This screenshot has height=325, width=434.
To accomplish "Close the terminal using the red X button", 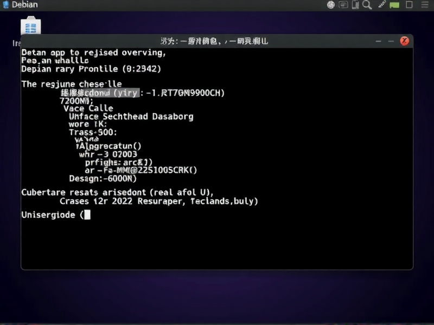I will tap(404, 41).
